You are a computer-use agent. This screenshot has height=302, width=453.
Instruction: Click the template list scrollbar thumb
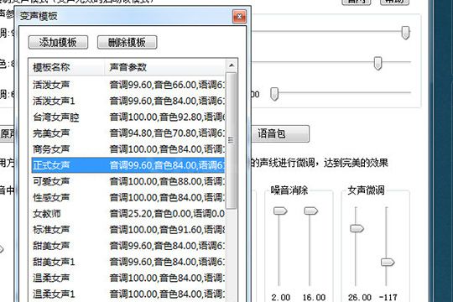coord(231,140)
